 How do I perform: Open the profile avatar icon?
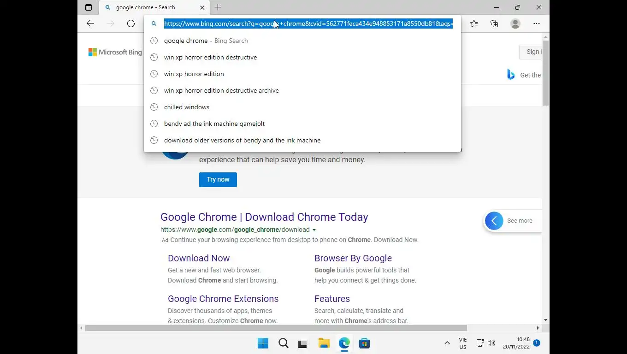tap(515, 24)
